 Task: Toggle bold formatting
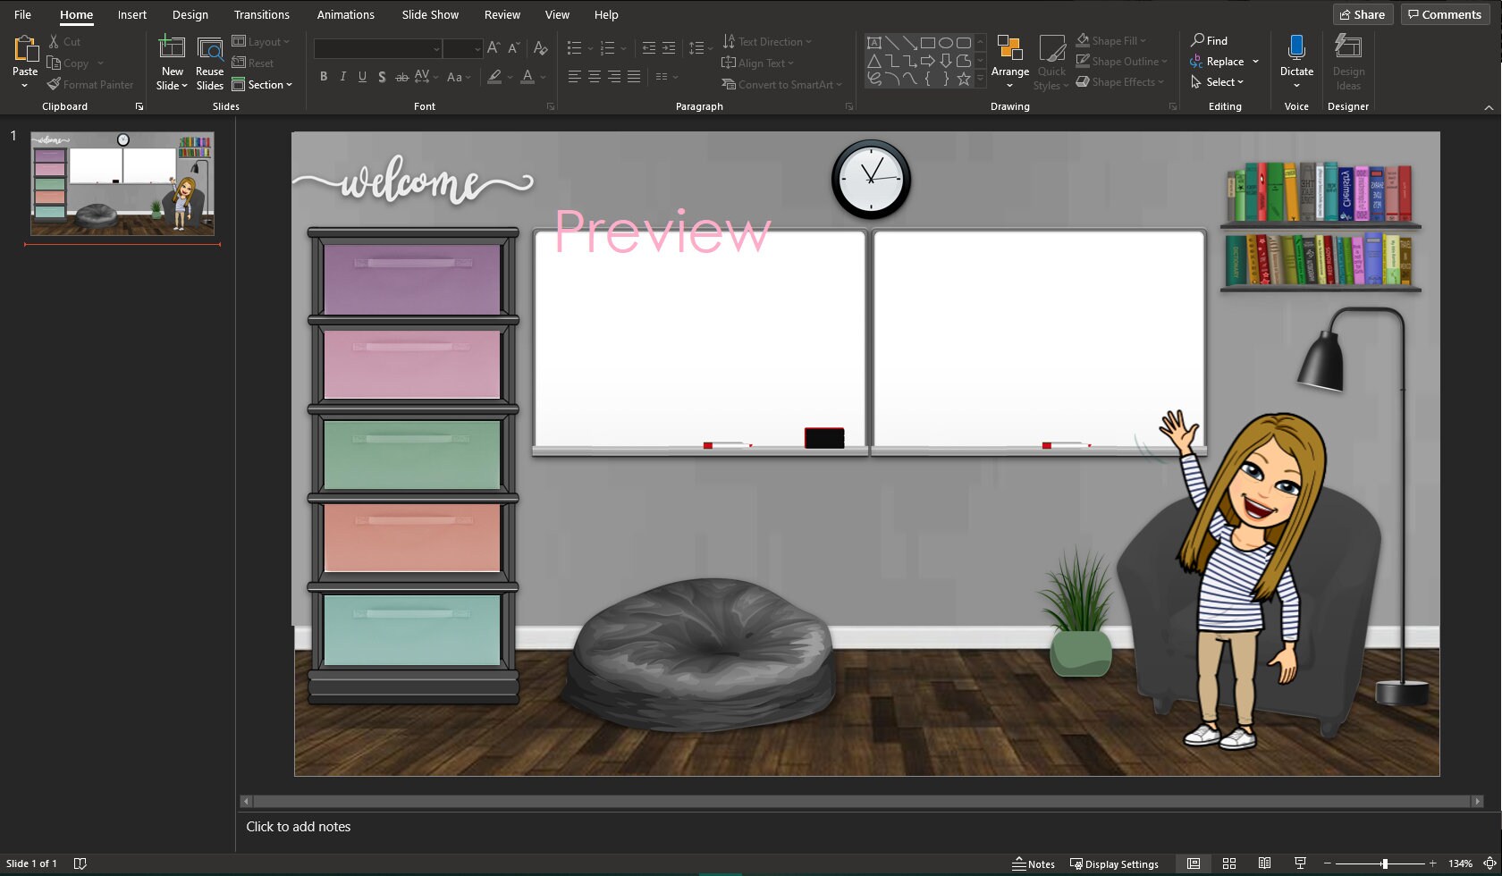tap(324, 77)
